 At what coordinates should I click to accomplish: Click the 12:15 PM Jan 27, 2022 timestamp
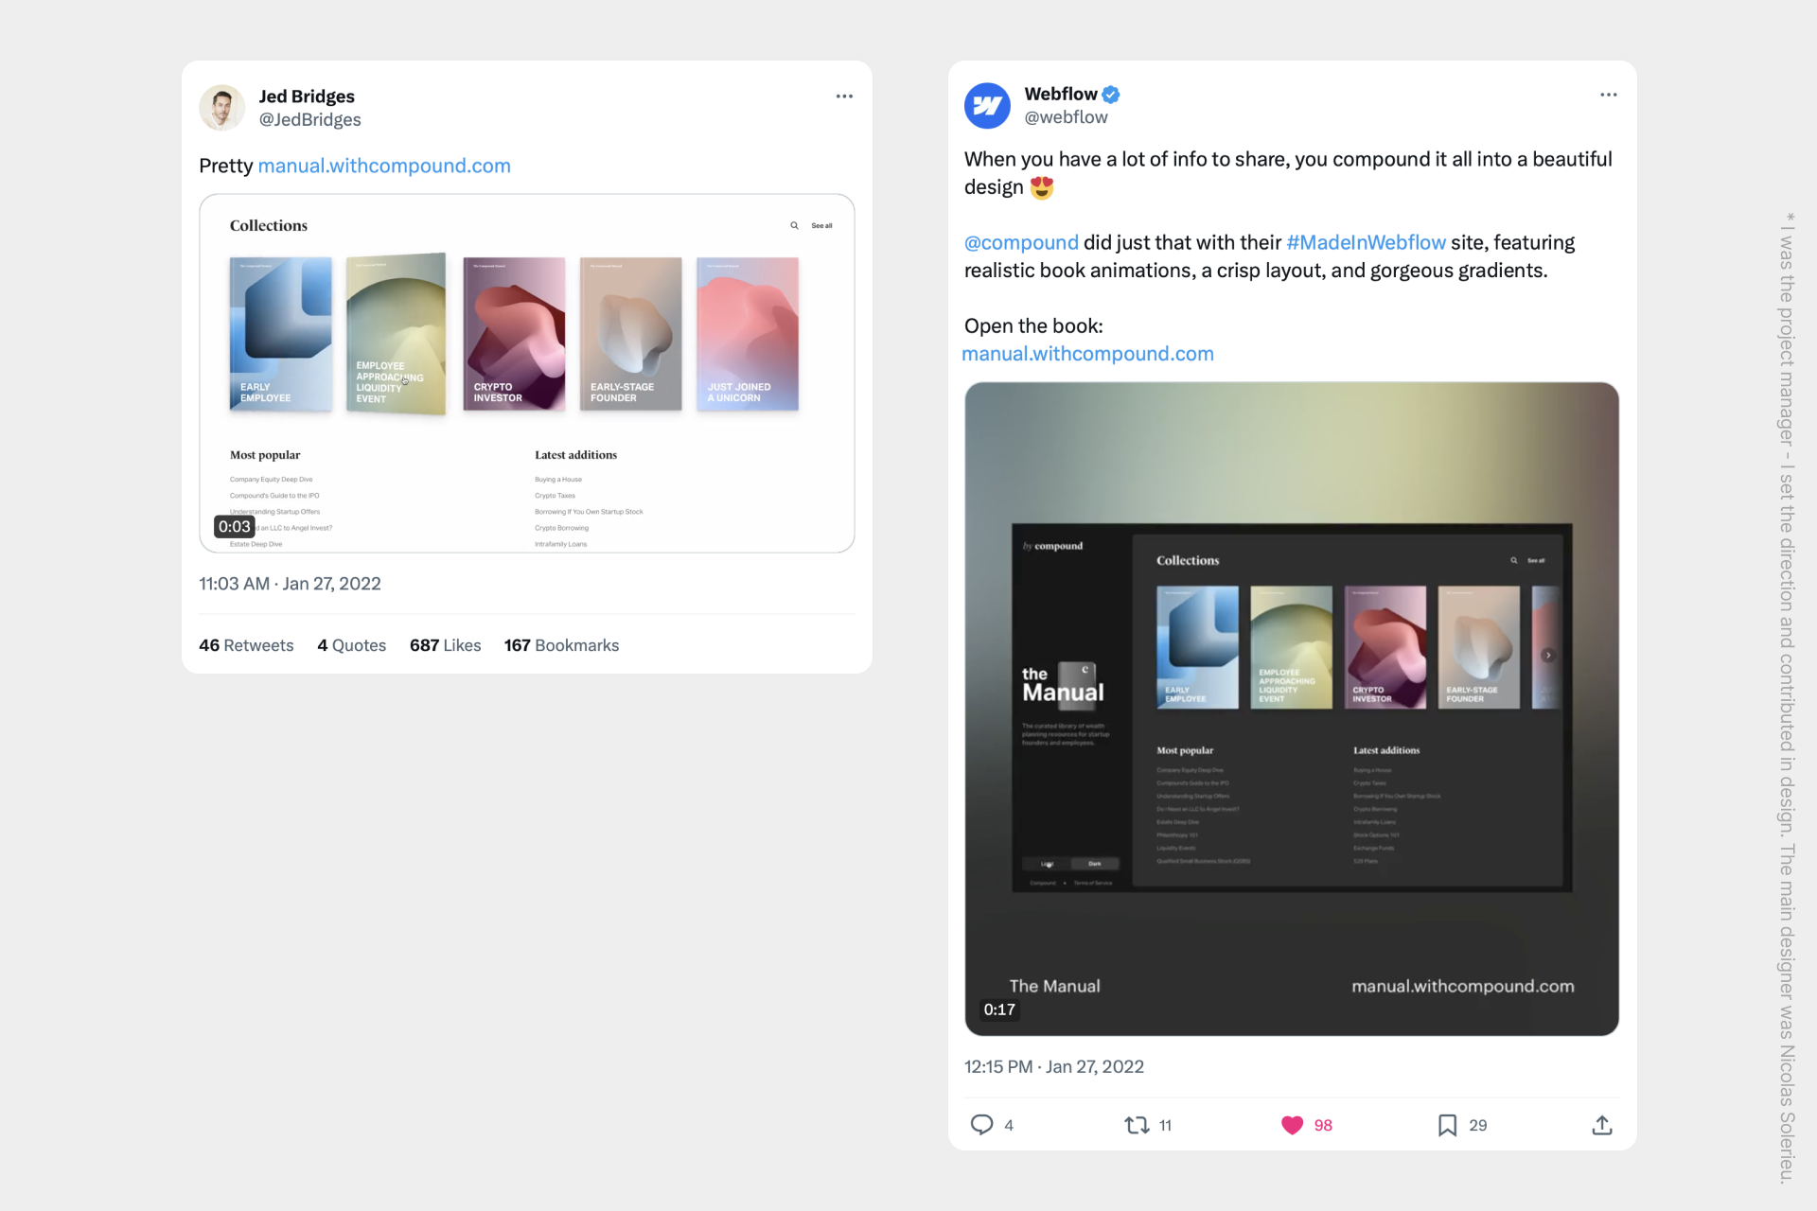[x=1054, y=1067]
